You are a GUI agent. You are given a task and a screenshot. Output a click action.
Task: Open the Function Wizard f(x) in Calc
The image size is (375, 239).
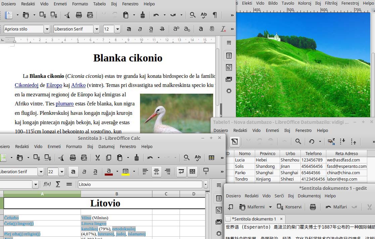coord(47,184)
